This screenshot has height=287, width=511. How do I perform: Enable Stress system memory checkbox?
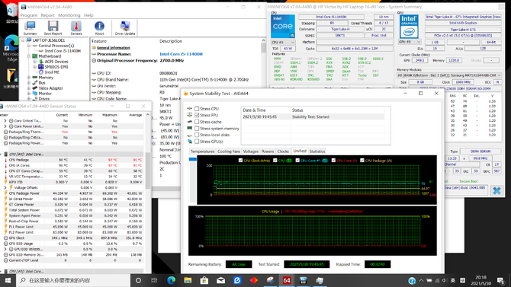point(197,129)
